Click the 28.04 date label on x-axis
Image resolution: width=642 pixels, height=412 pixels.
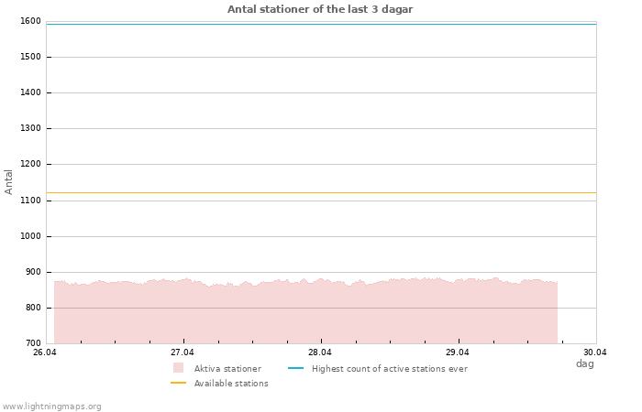[320, 352]
